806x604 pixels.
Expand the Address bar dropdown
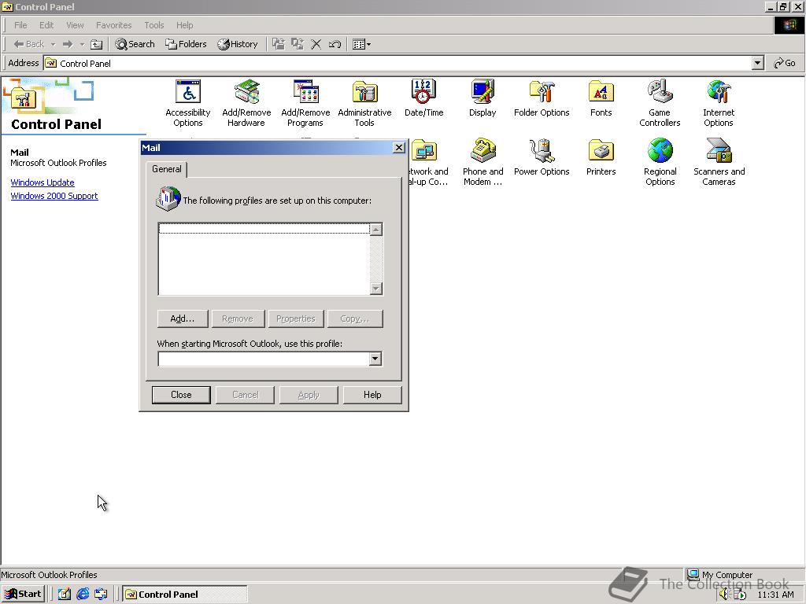pos(757,63)
